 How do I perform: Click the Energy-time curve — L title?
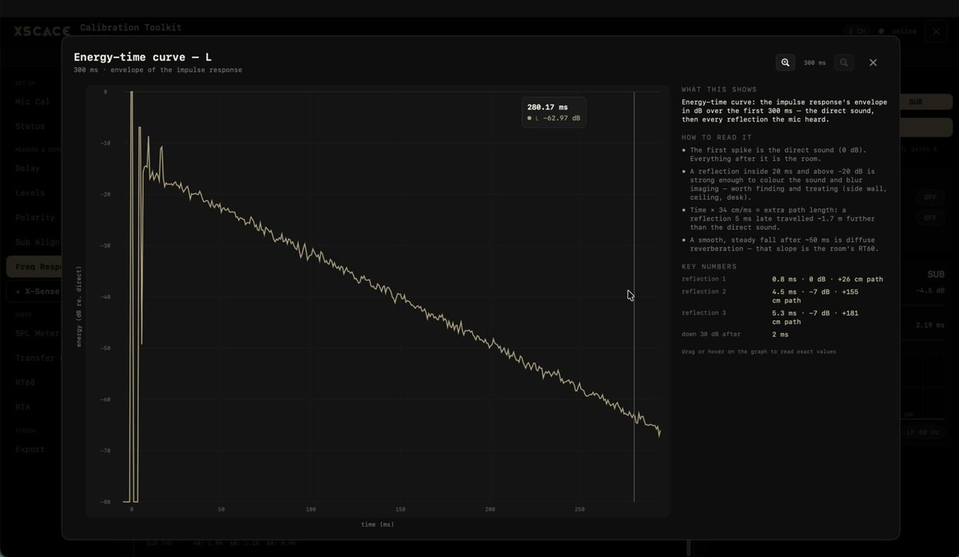142,58
